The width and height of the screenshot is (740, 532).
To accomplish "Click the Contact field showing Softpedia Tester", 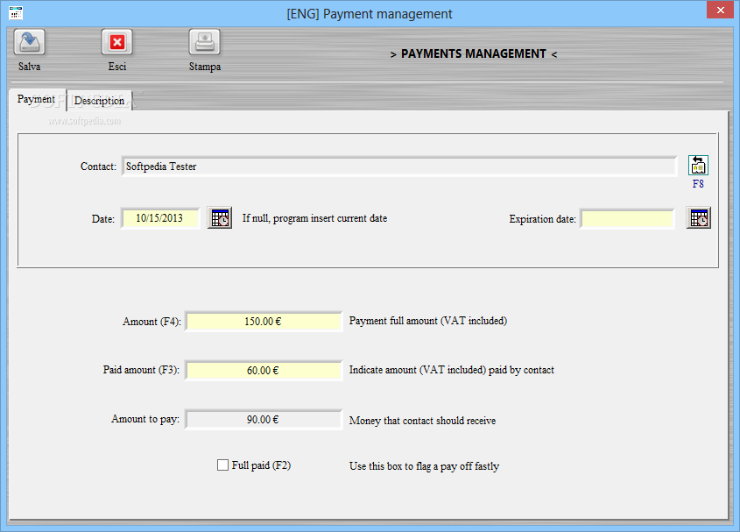I will [399, 167].
